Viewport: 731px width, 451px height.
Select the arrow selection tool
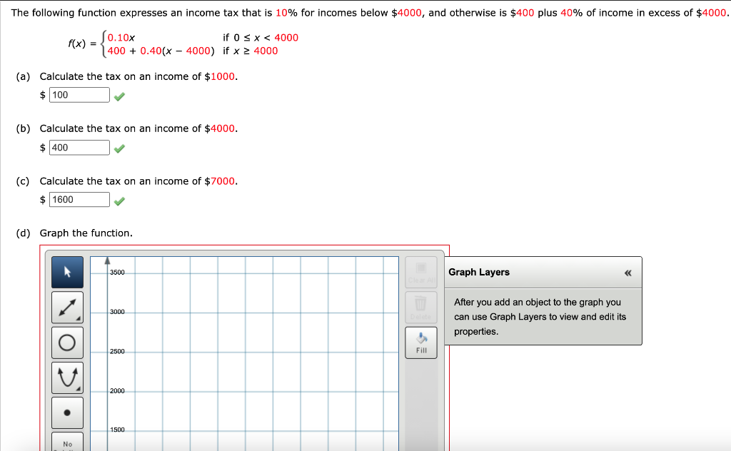click(67, 273)
